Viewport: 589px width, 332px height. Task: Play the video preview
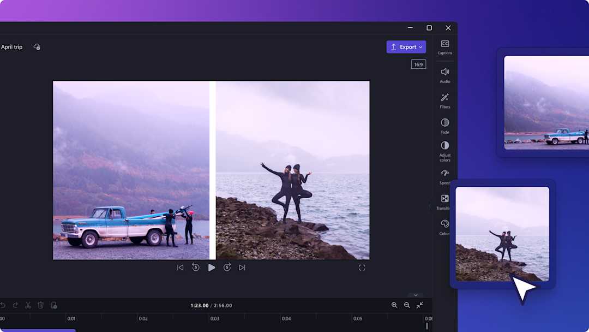pos(212,268)
